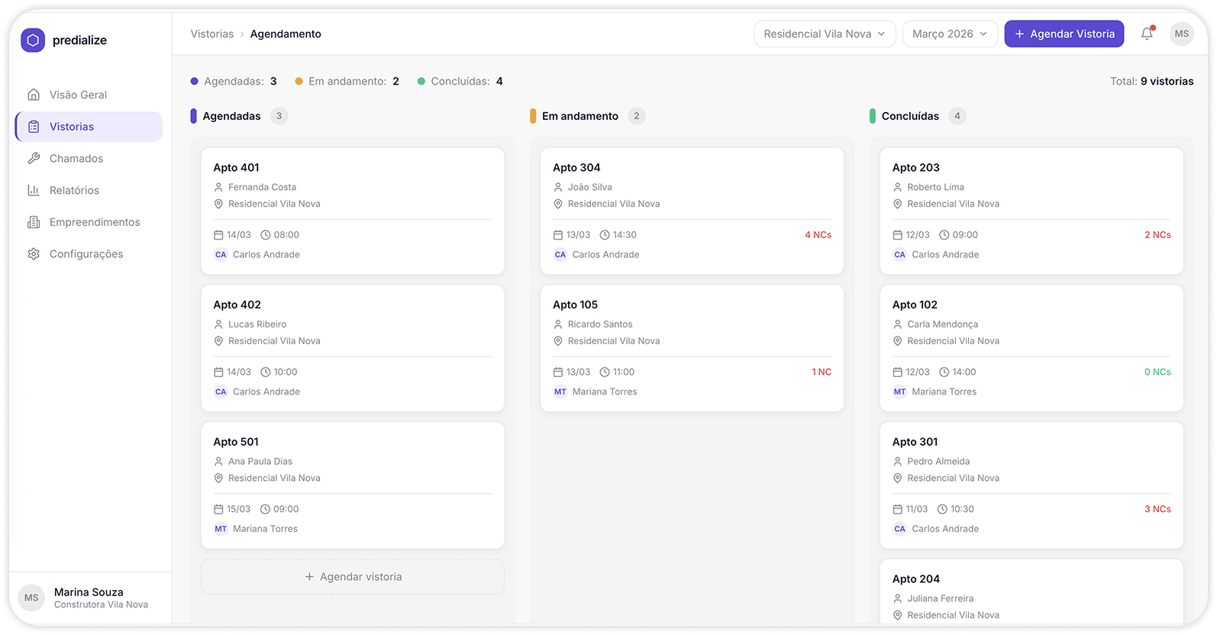The width and height of the screenshot is (1217, 635).
Task: Click the Configurações gear icon
Action: [34, 254]
